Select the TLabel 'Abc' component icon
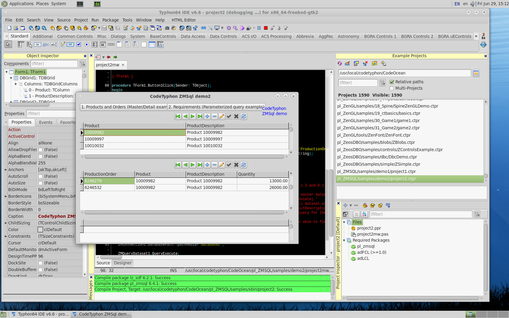This screenshot has height=318, width=509. coord(46,45)
